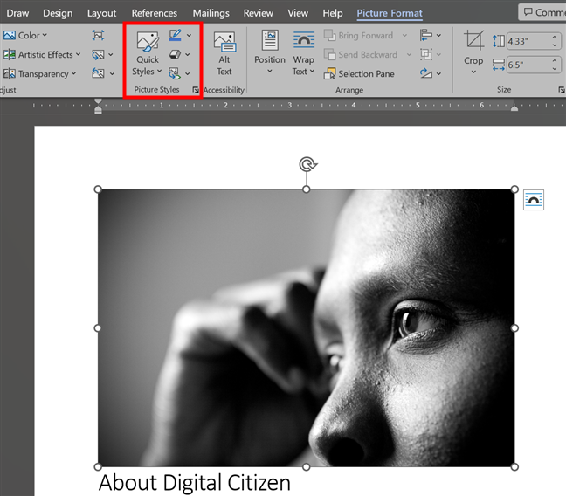
Task: Click the Change Picture icon
Action: (x=98, y=54)
